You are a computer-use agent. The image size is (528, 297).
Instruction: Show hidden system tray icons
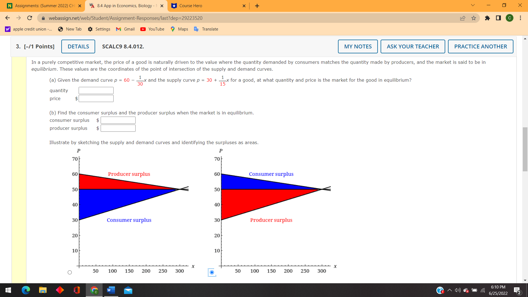[450, 290]
